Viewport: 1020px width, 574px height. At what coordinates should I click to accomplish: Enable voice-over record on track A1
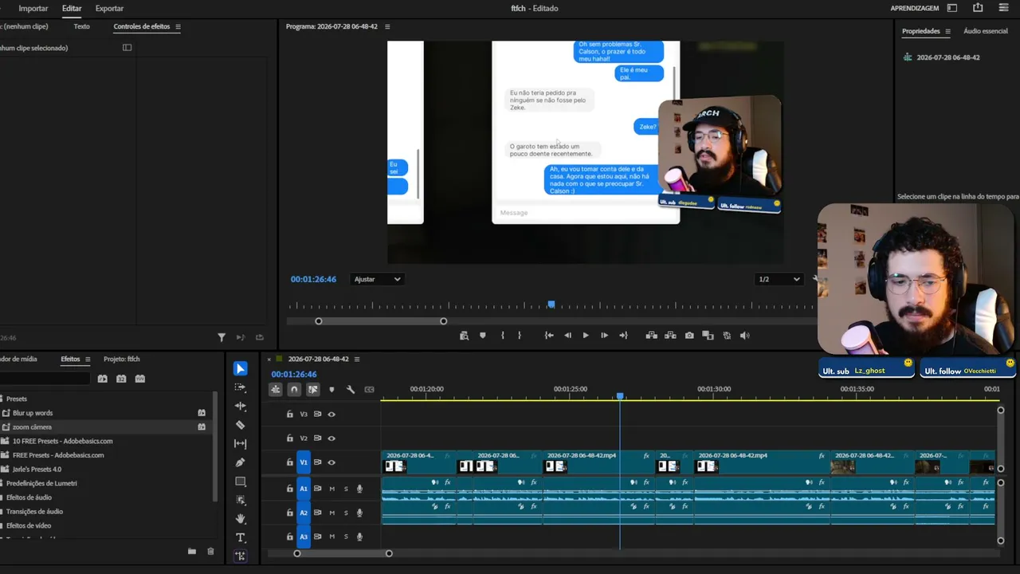coord(359,489)
